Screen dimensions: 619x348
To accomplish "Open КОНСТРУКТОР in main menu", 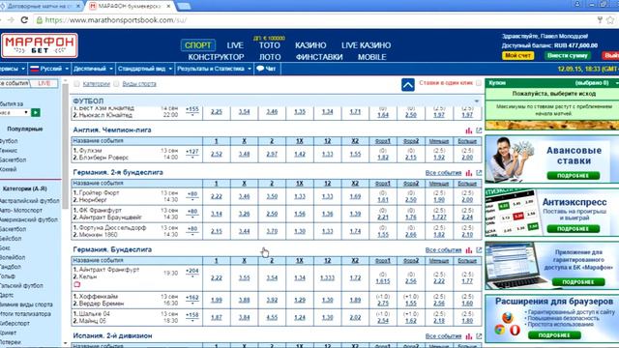I will tap(216, 57).
